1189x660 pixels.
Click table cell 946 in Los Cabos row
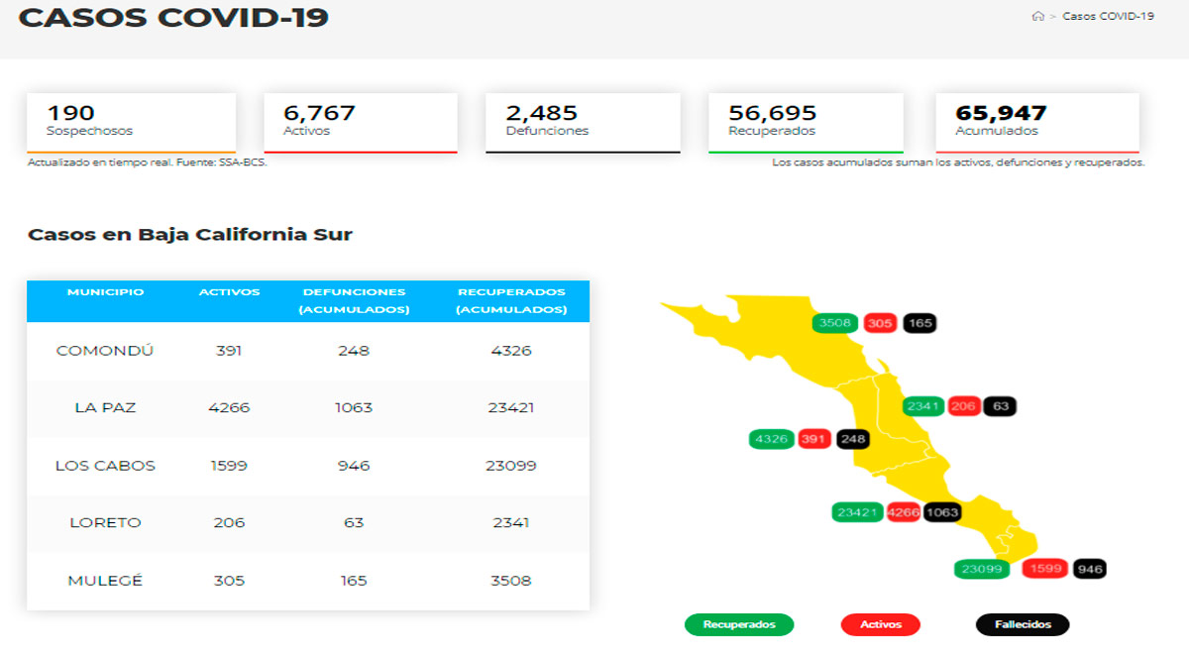(354, 466)
